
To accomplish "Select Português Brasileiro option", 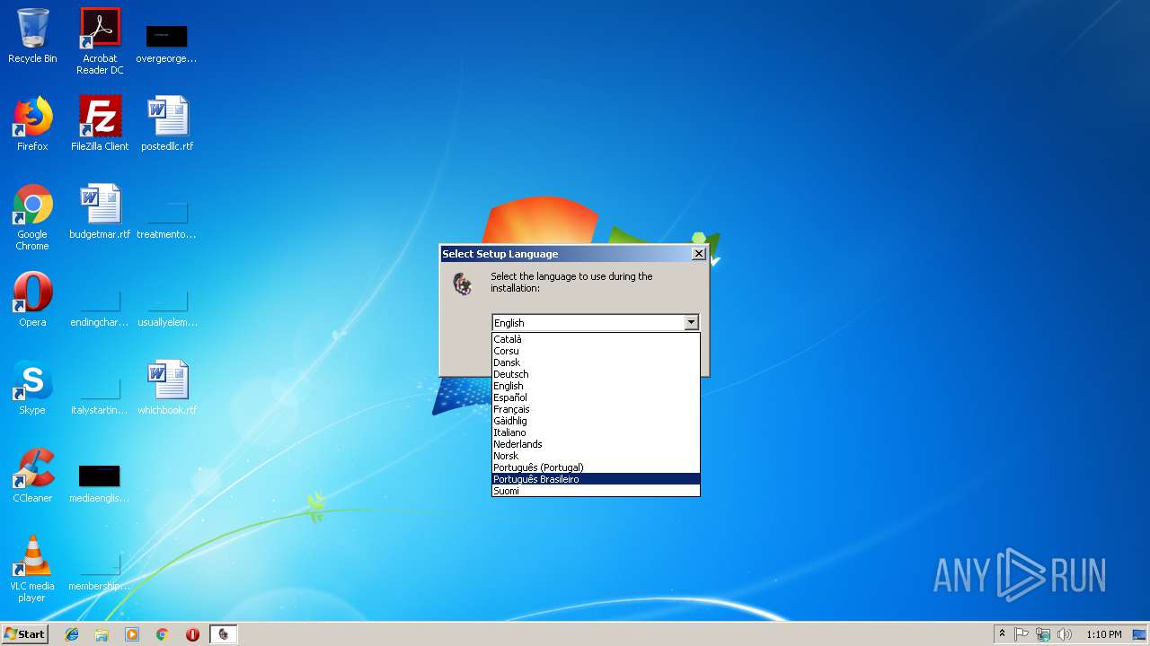I will pyautogui.click(x=596, y=479).
